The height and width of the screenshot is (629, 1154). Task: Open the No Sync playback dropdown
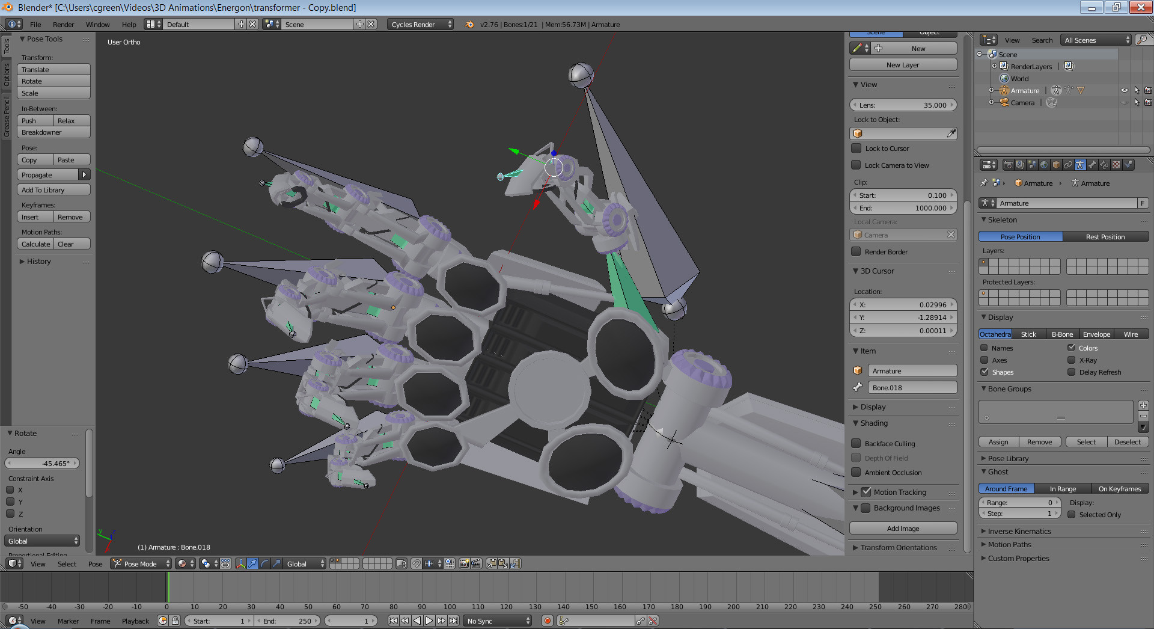point(498,621)
